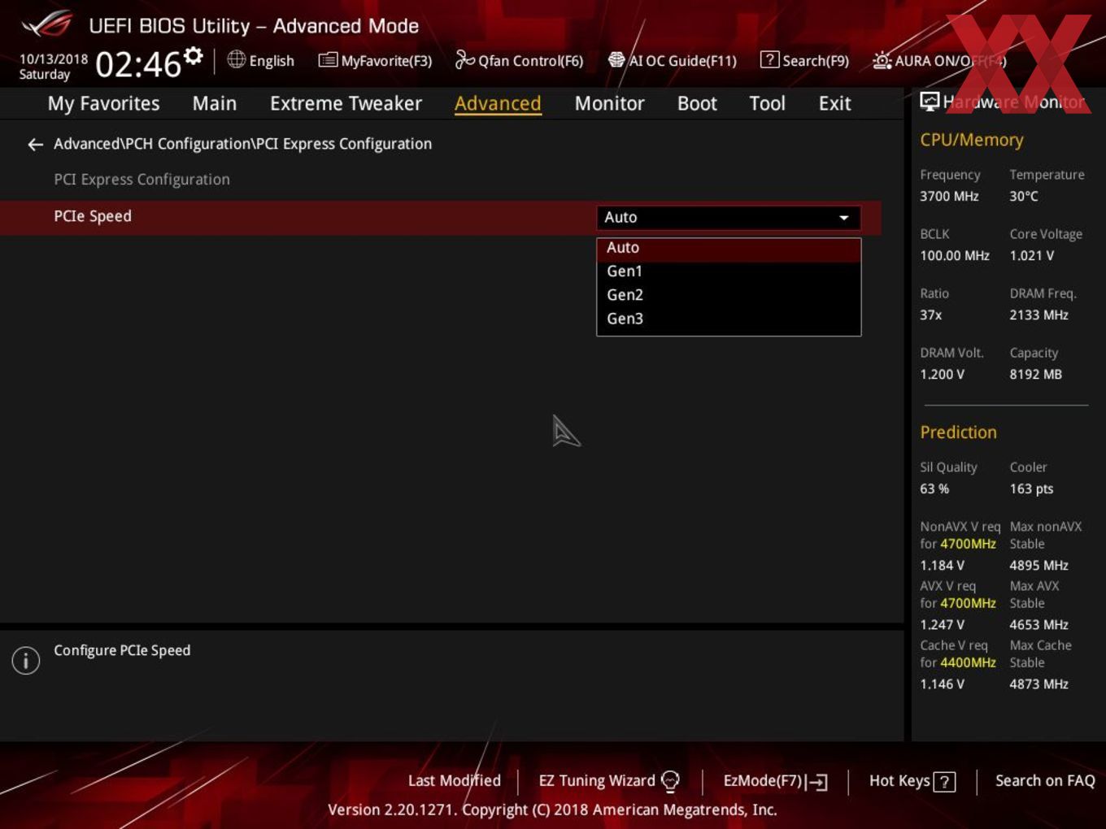
Task: Choose Auto in PCIe Speed list
Action: 729,248
